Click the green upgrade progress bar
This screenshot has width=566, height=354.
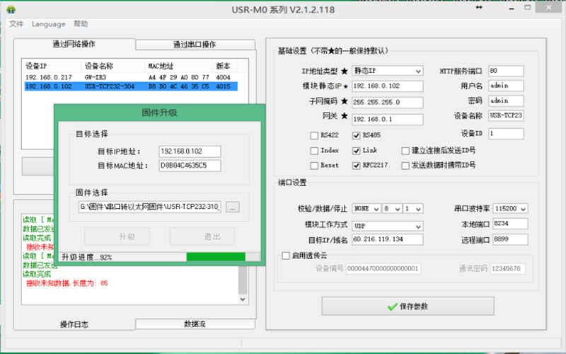pos(215,257)
